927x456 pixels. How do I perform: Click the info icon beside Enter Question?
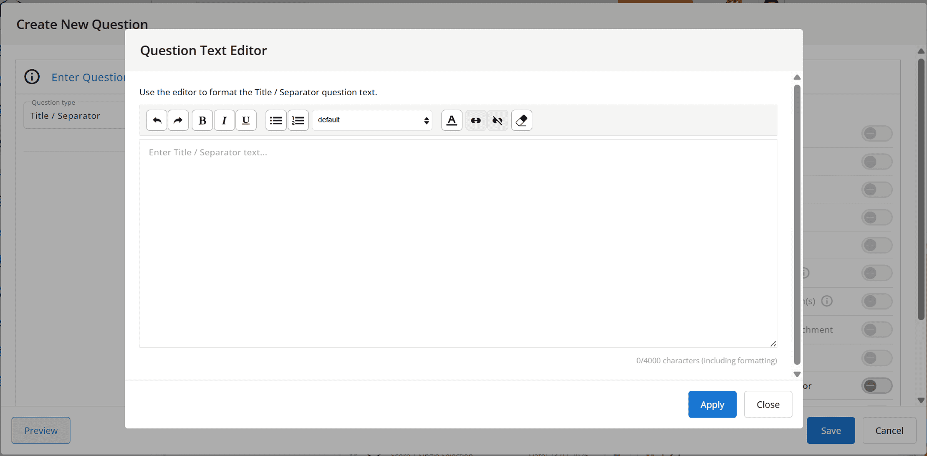point(32,77)
